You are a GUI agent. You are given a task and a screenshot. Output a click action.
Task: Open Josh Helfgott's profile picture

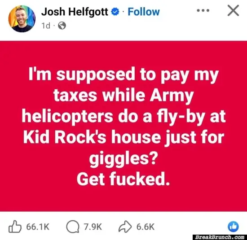tap(22, 19)
